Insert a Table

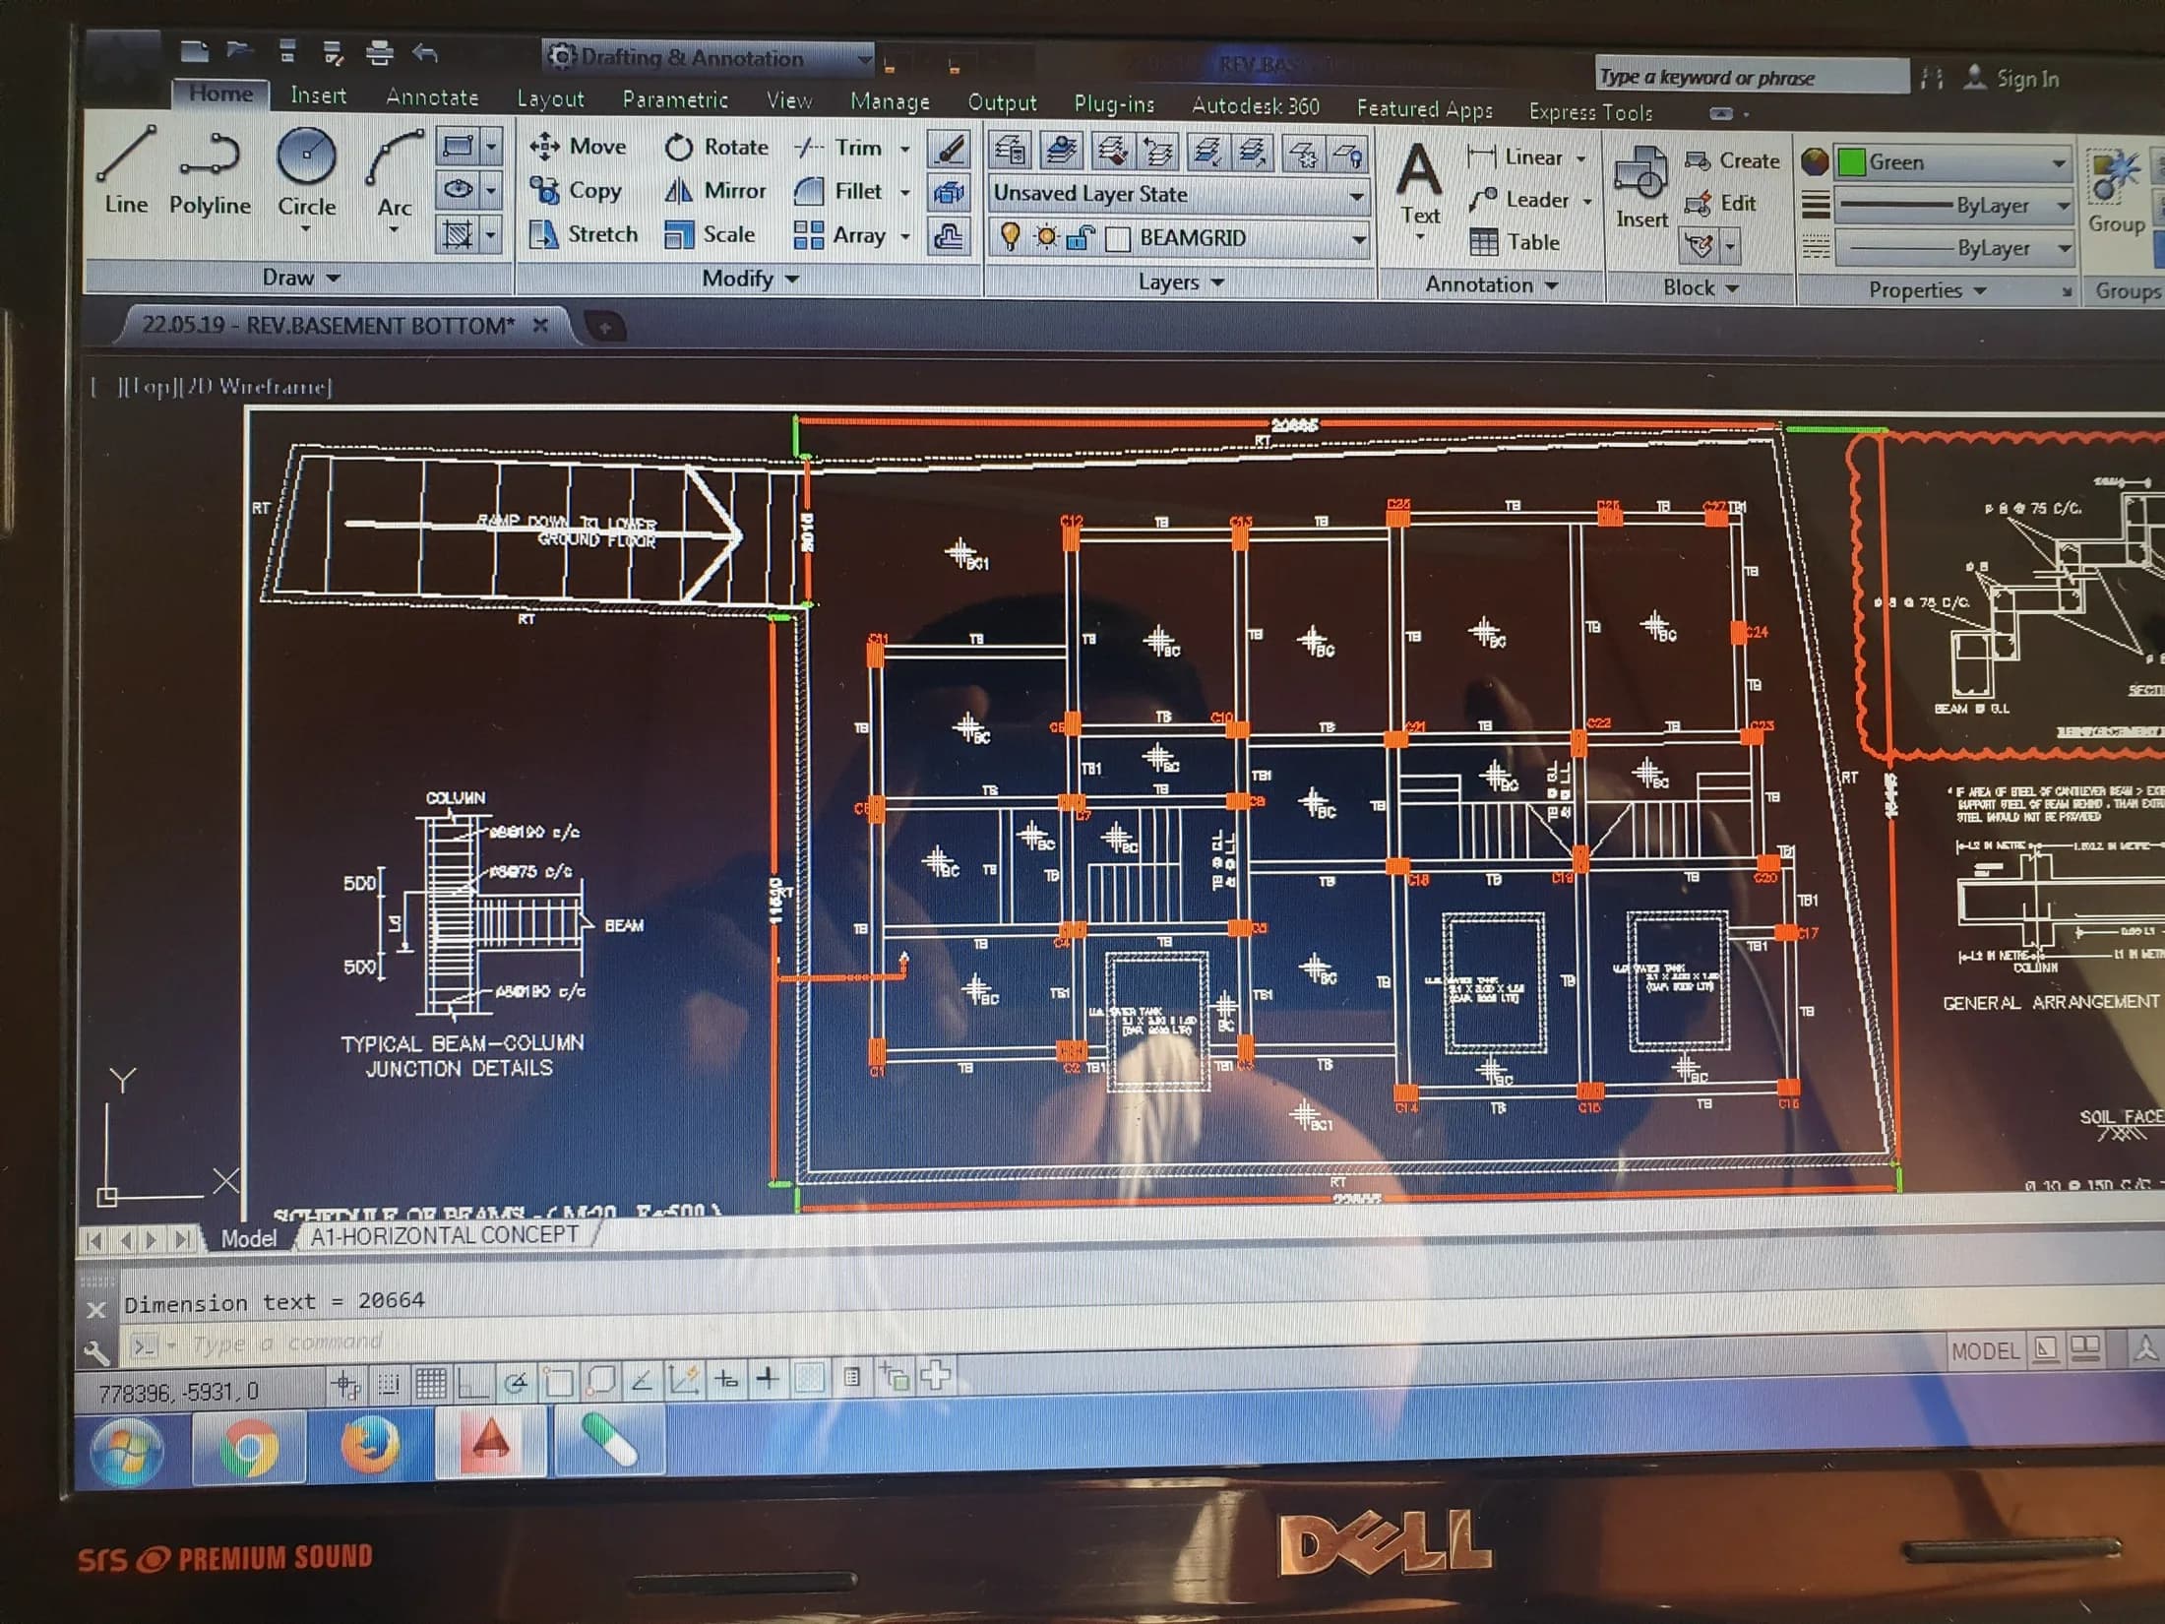click(1514, 242)
